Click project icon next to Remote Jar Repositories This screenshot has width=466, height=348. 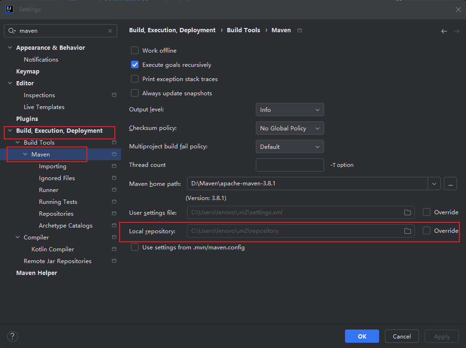point(114,261)
